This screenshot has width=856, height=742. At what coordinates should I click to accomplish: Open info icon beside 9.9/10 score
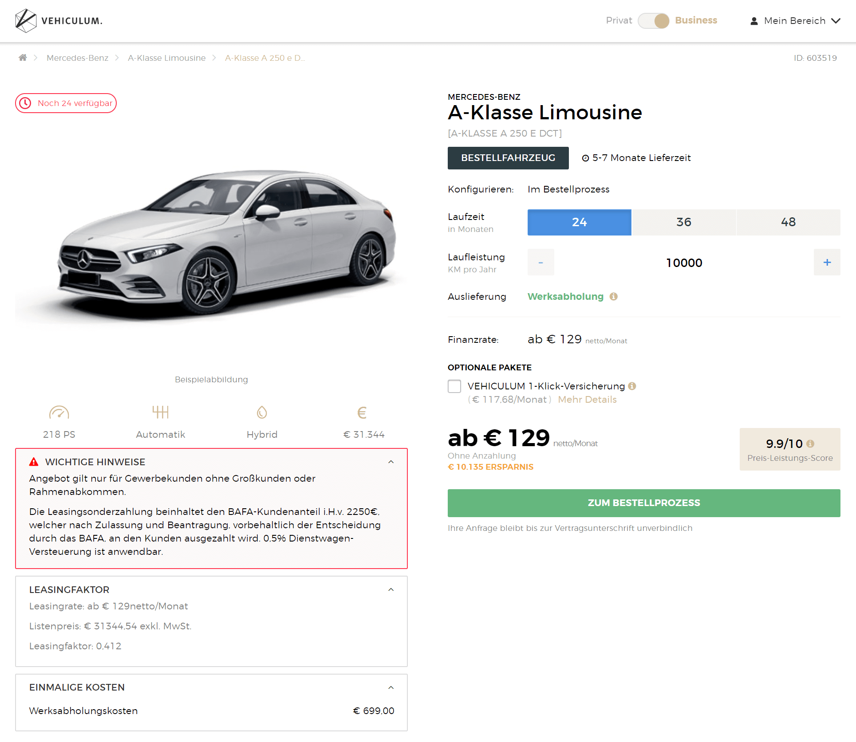(810, 444)
